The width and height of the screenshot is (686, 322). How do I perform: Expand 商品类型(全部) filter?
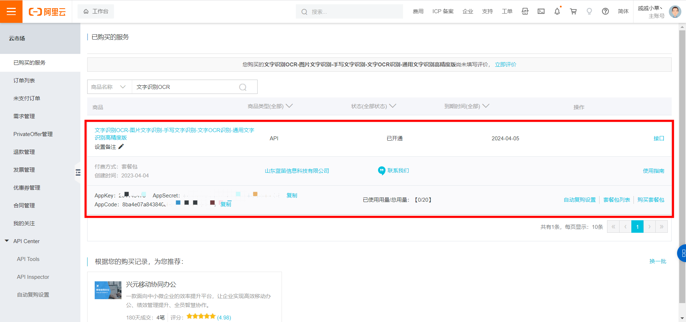(270, 106)
